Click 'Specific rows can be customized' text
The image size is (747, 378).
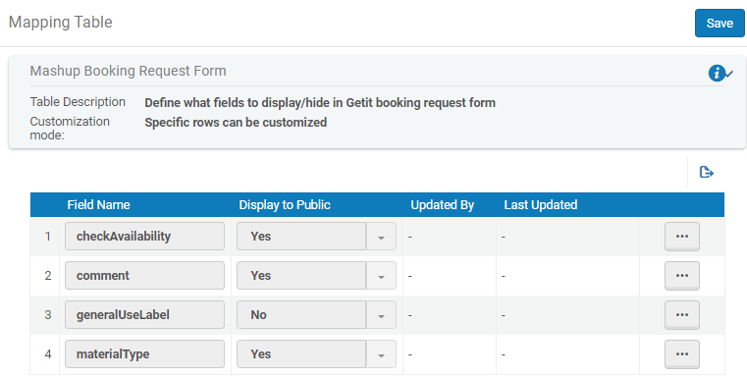[x=236, y=123]
